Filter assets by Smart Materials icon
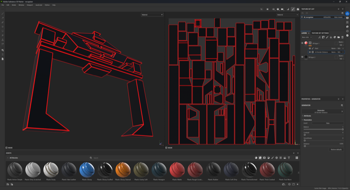350x190 pixels. pyautogui.click(x=260, y=157)
